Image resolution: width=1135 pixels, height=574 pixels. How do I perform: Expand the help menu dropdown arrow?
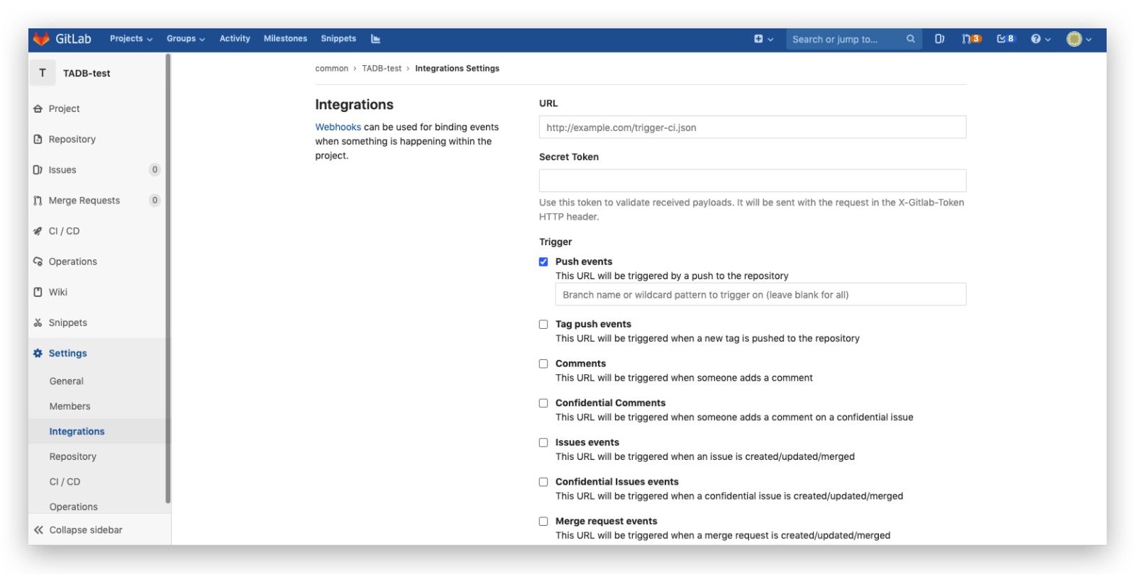(1048, 40)
